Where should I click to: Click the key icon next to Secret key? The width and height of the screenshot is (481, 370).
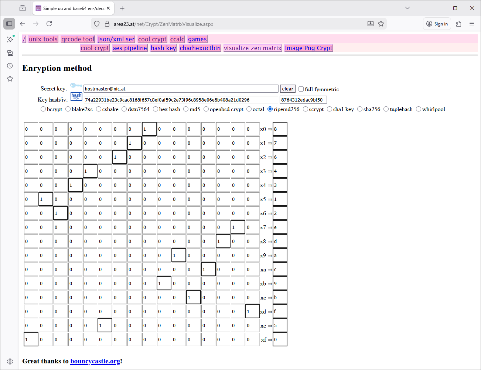coord(76,85)
